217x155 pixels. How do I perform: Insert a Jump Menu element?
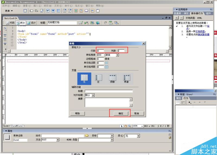[x=70, y=11]
